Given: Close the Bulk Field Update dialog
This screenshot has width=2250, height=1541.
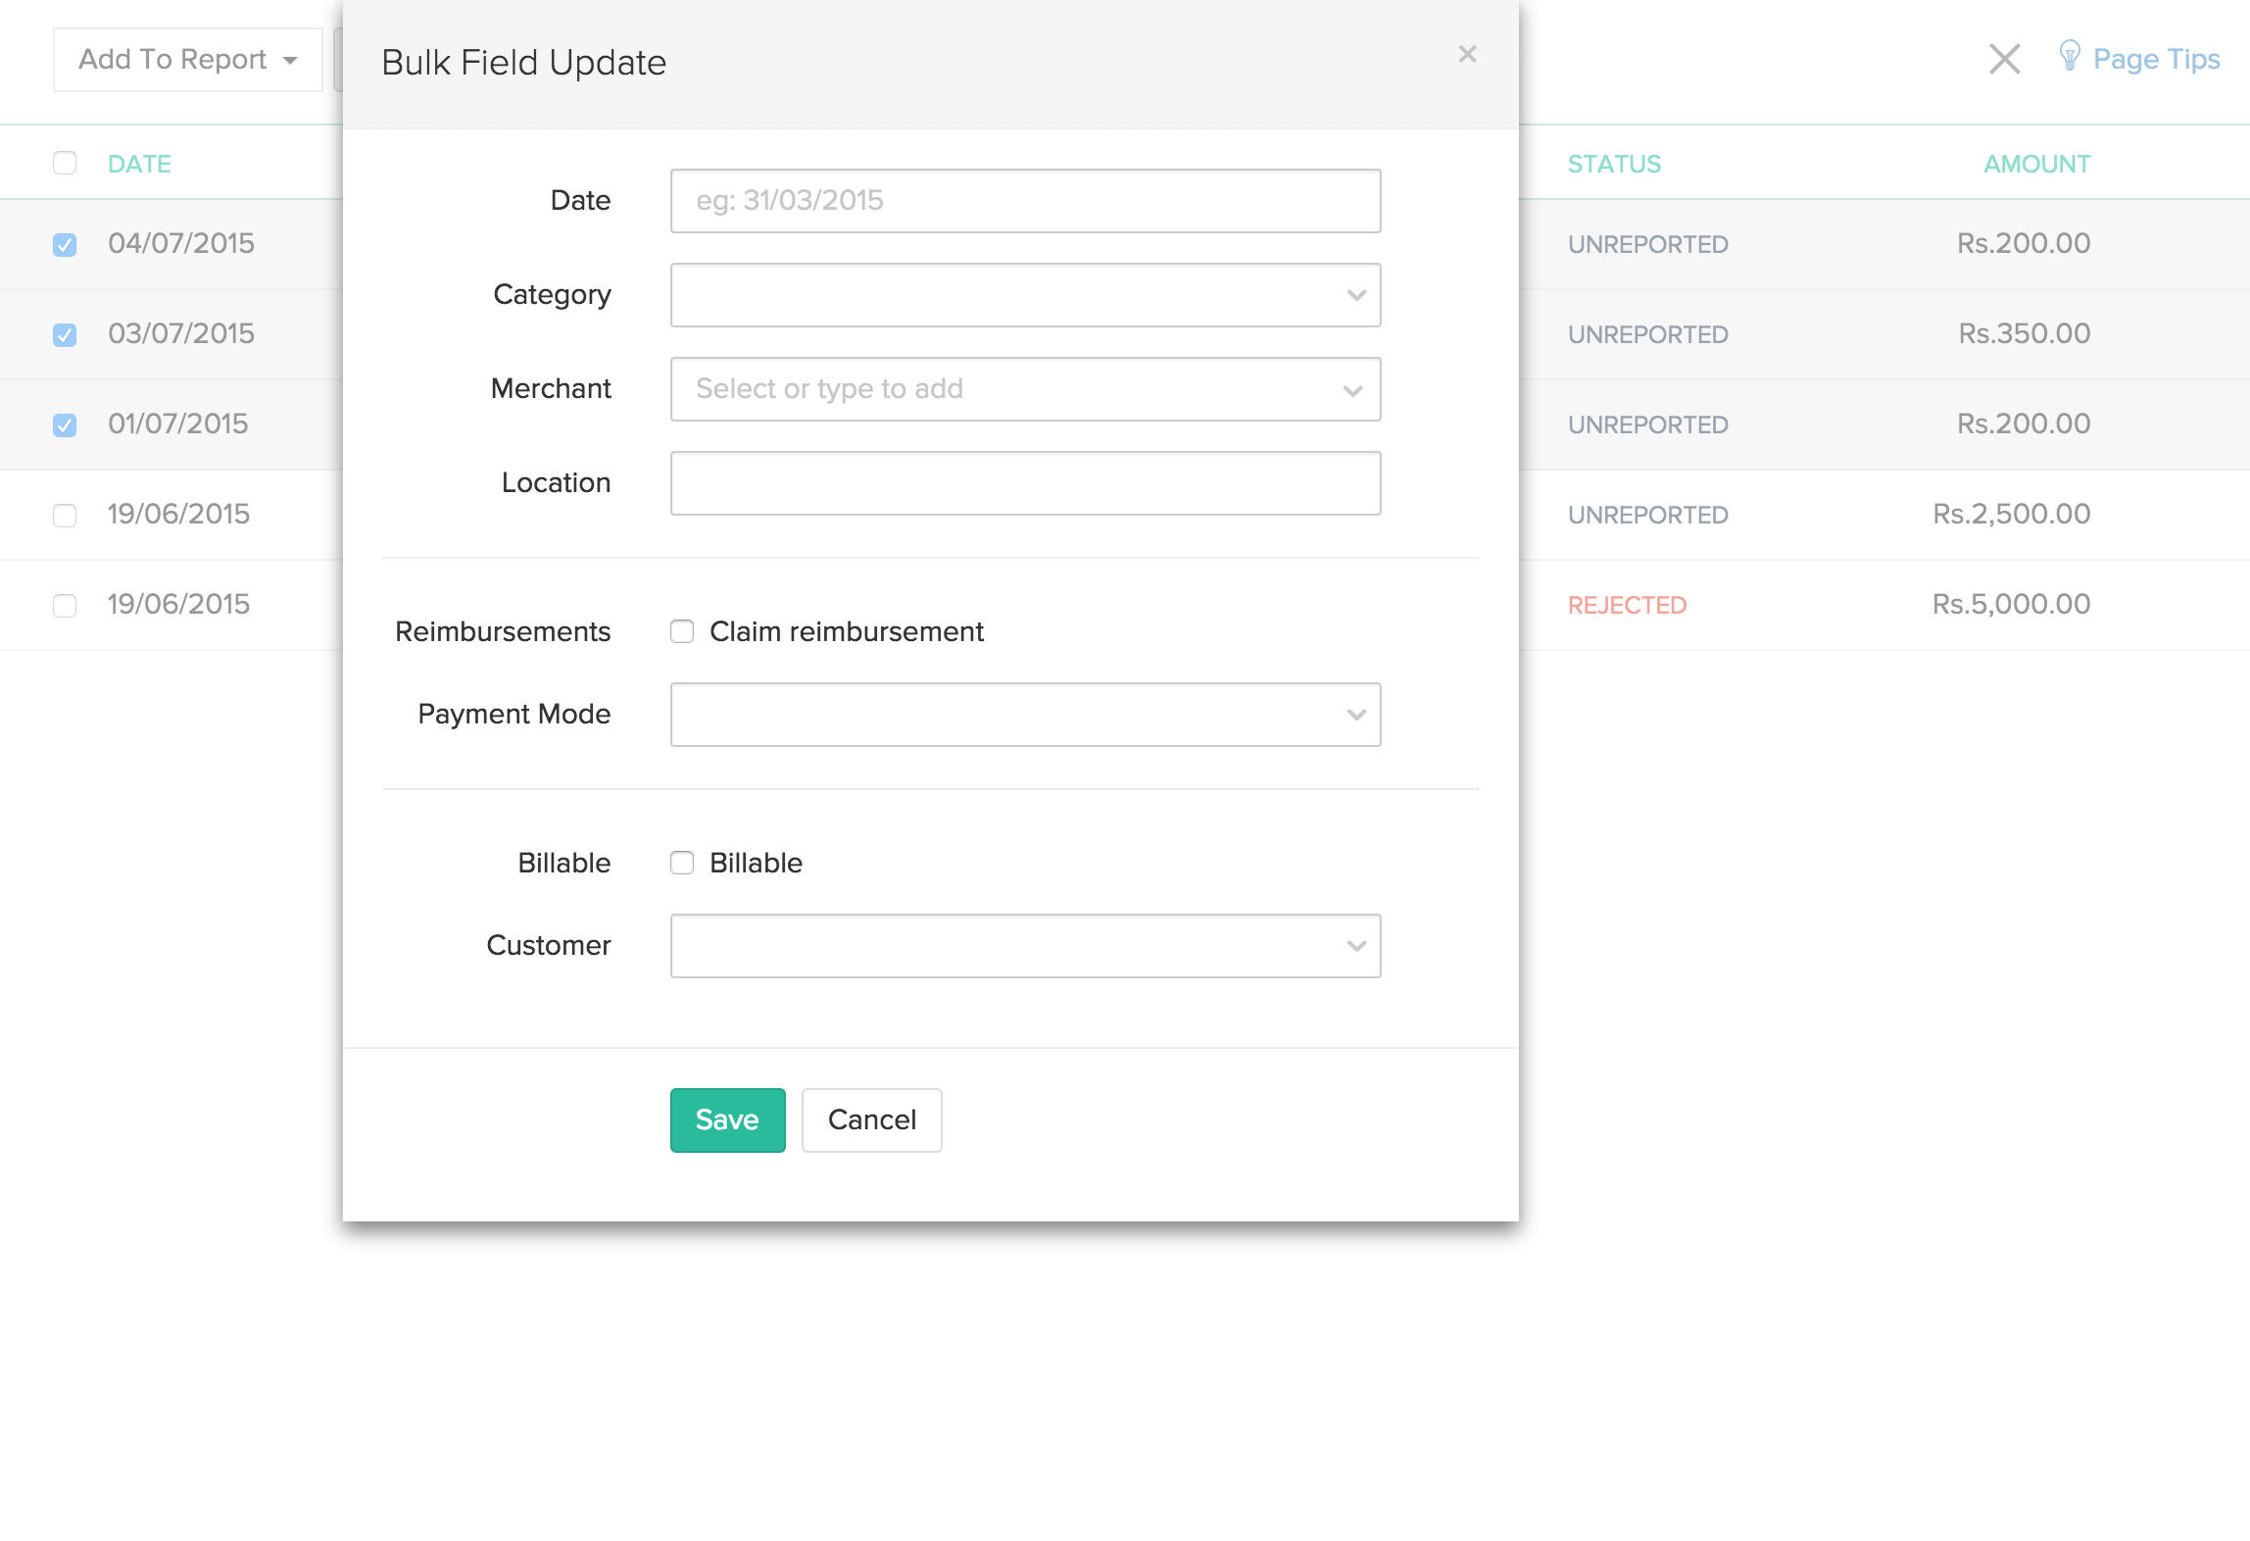Looking at the screenshot, I should pos(1466,54).
